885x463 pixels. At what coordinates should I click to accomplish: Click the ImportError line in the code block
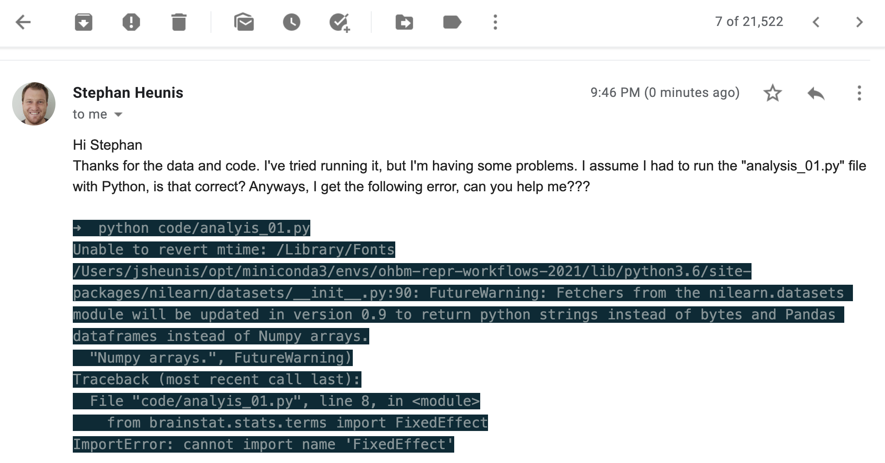pos(263,444)
